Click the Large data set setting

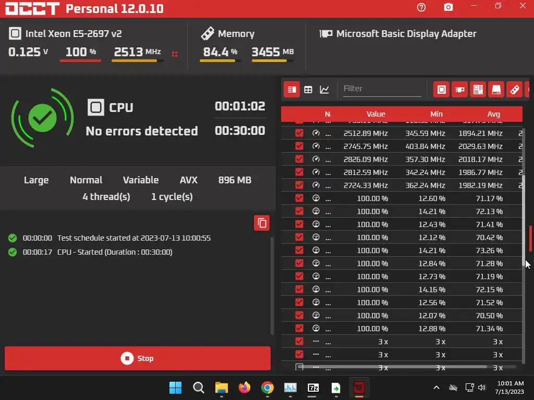[x=36, y=180]
